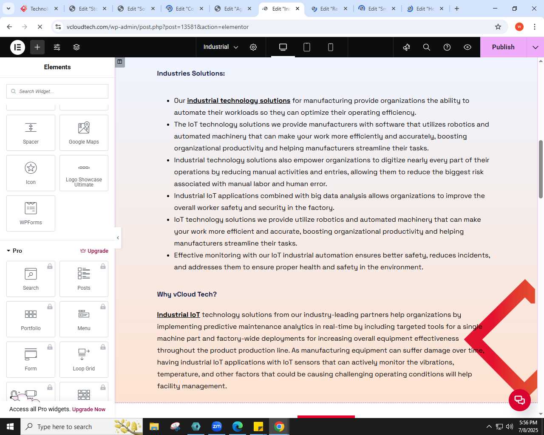544x435 pixels.
Task: Open What's New megaphone icon
Action: click(406, 47)
